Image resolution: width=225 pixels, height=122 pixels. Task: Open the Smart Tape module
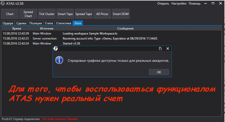65,14
